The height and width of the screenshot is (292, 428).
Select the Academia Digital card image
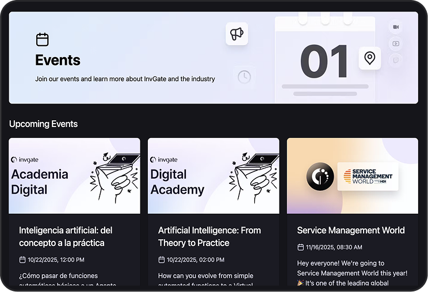74,176
